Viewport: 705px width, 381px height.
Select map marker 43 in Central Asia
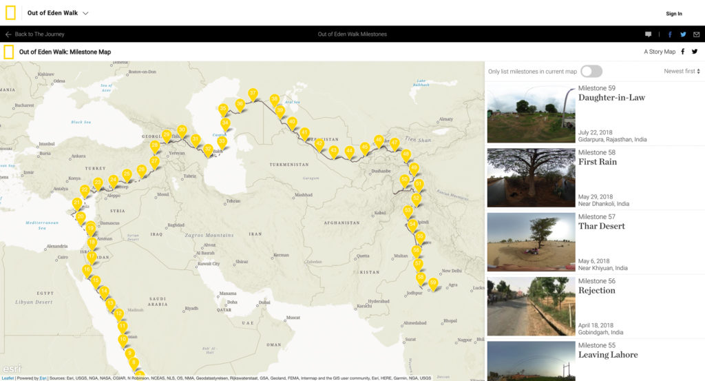(x=333, y=150)
